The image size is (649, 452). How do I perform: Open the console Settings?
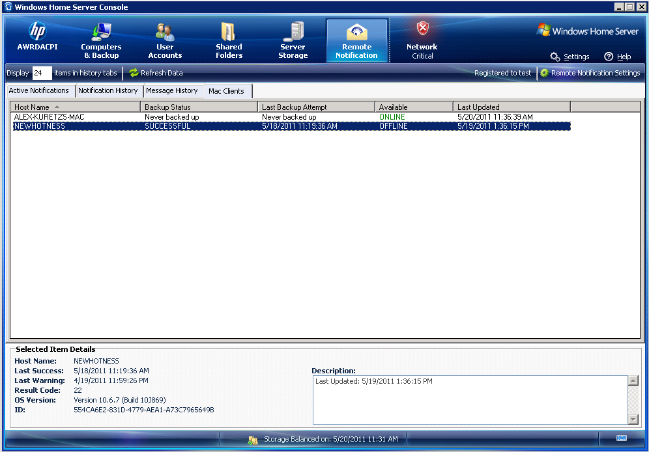click(570, 57)
